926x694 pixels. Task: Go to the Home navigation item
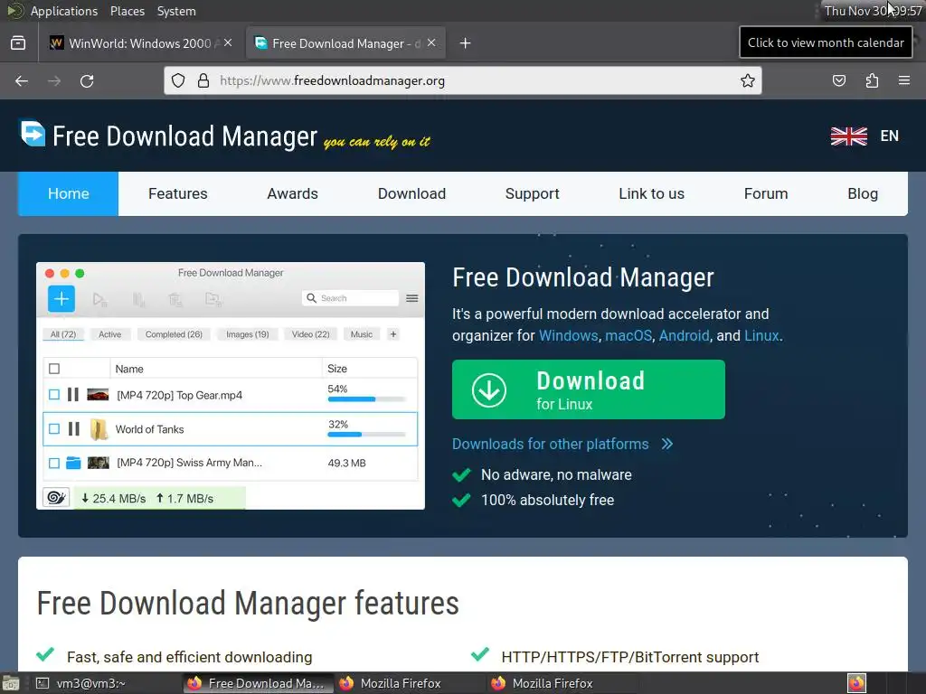tap(69, 193)
